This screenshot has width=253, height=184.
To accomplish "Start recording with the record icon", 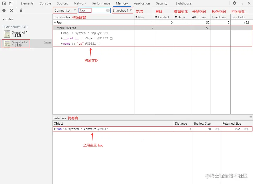I will pyautogui.click(x=4, y=10).
